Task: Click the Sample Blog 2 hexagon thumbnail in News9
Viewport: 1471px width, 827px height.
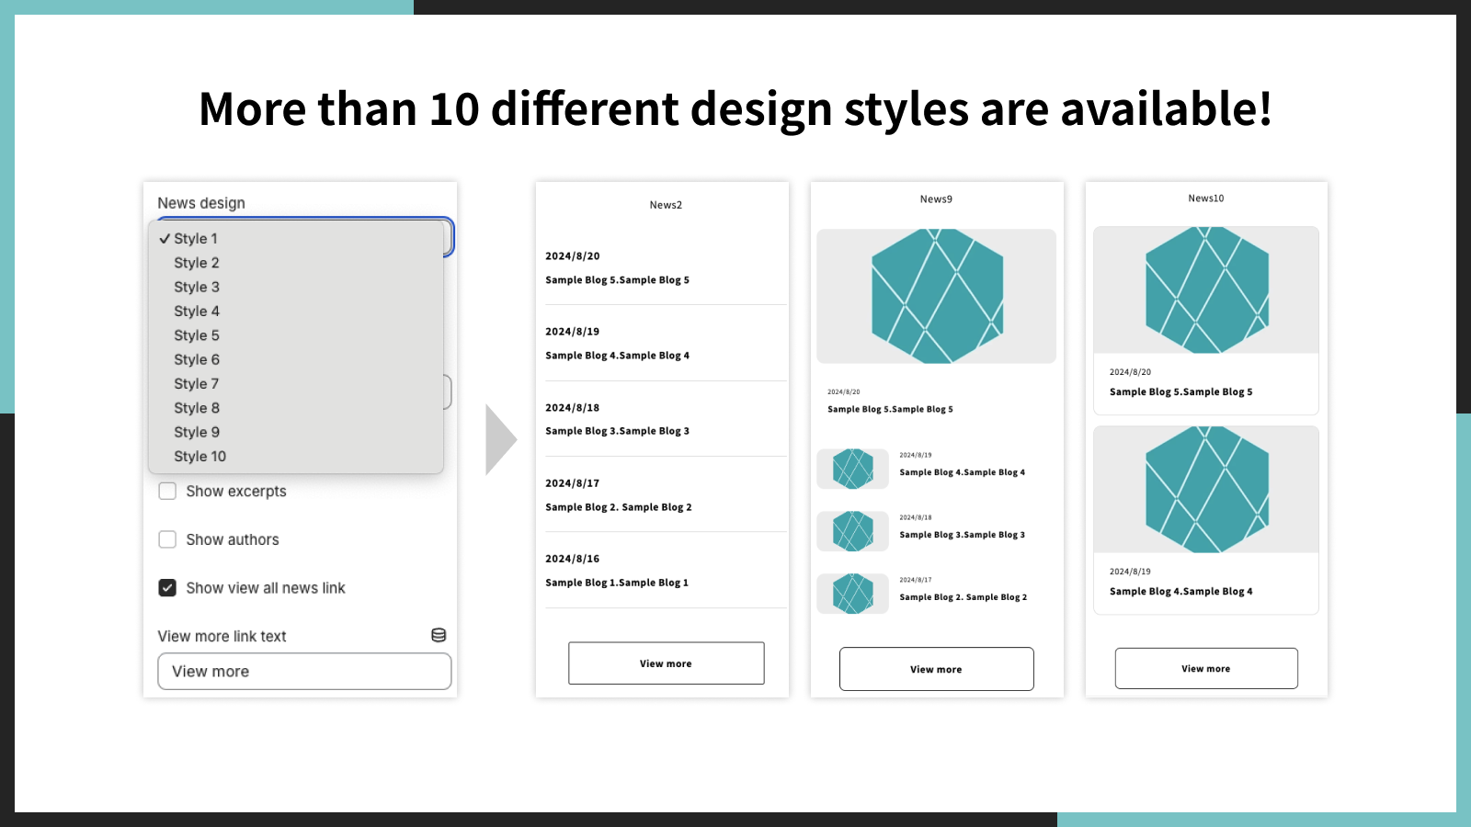Action: (852, 593)
